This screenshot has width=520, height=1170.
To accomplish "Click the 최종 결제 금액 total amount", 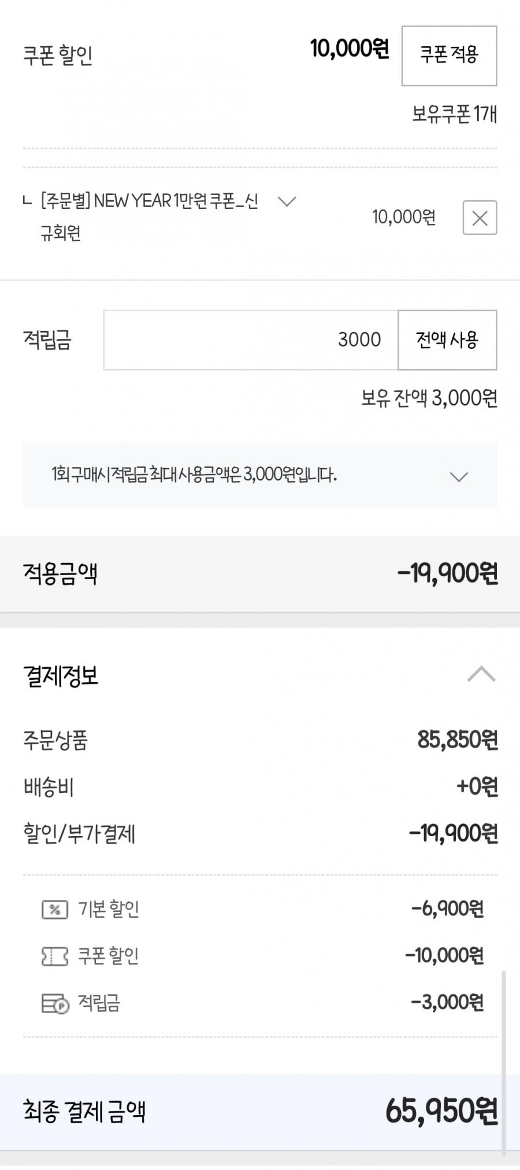I will pos(441,1112).
